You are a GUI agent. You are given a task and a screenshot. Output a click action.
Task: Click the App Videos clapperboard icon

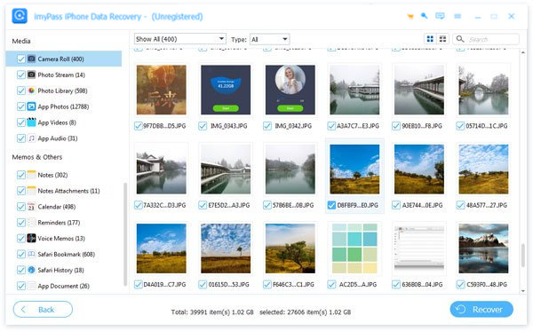click(31, 122)
